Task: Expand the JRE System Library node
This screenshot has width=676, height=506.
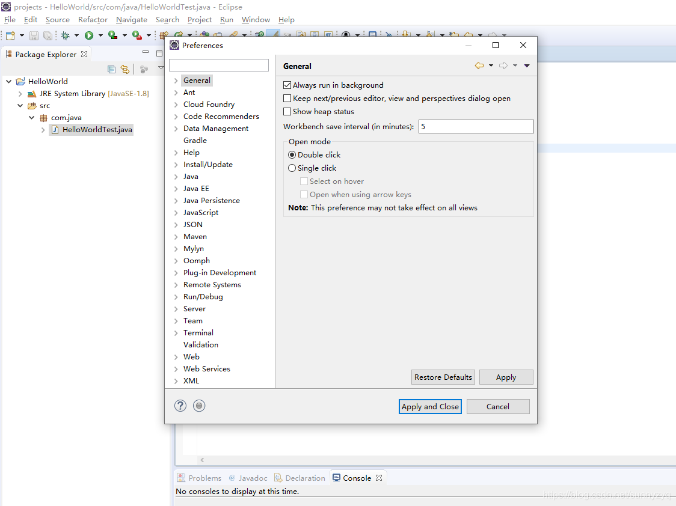Action: (x=20, y=94)
